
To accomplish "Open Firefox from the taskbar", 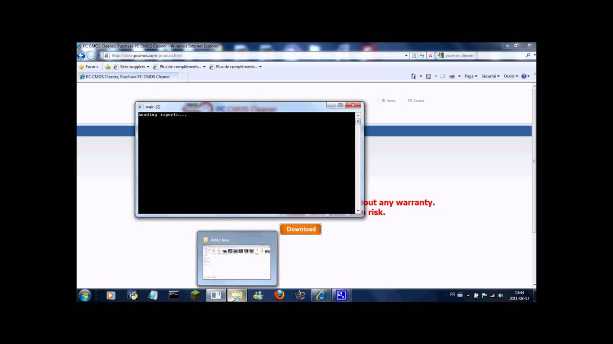I will pos(279,296).
